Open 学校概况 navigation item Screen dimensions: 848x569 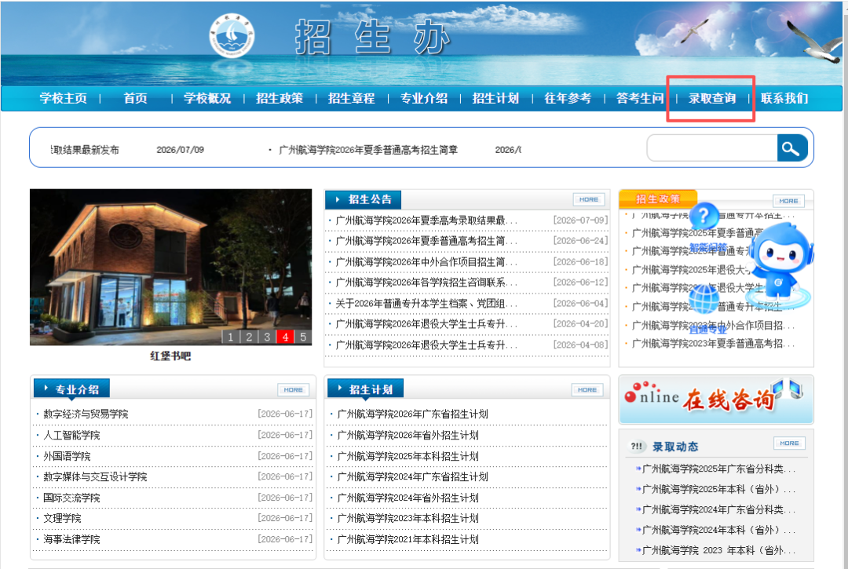tap(207, 98)
